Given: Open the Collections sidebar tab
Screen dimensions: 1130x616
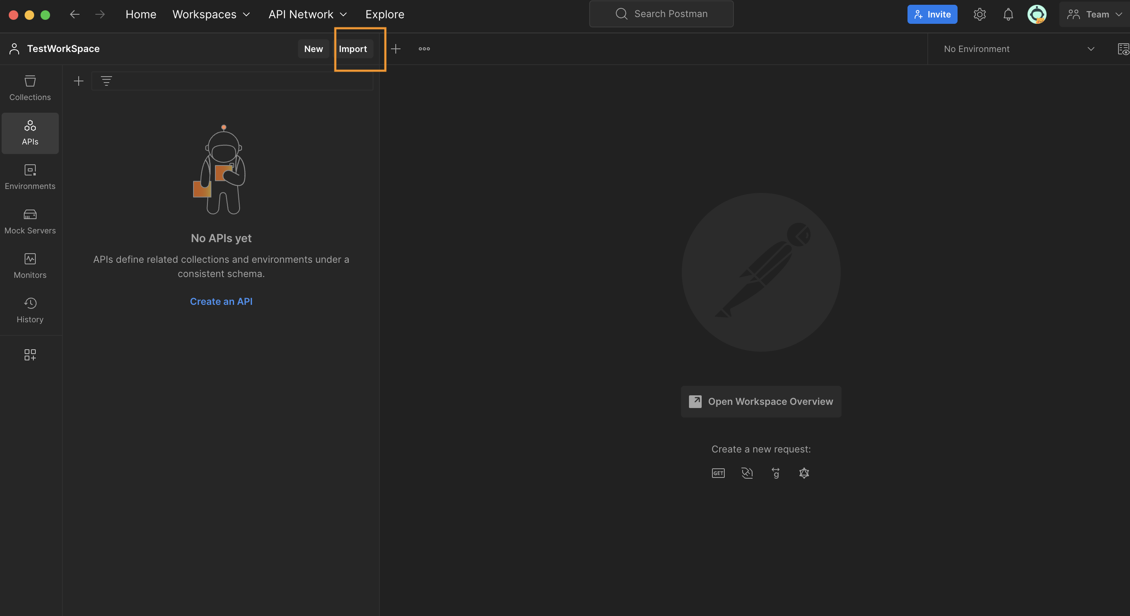Looking at the screenshot, I should pos(30,89).
